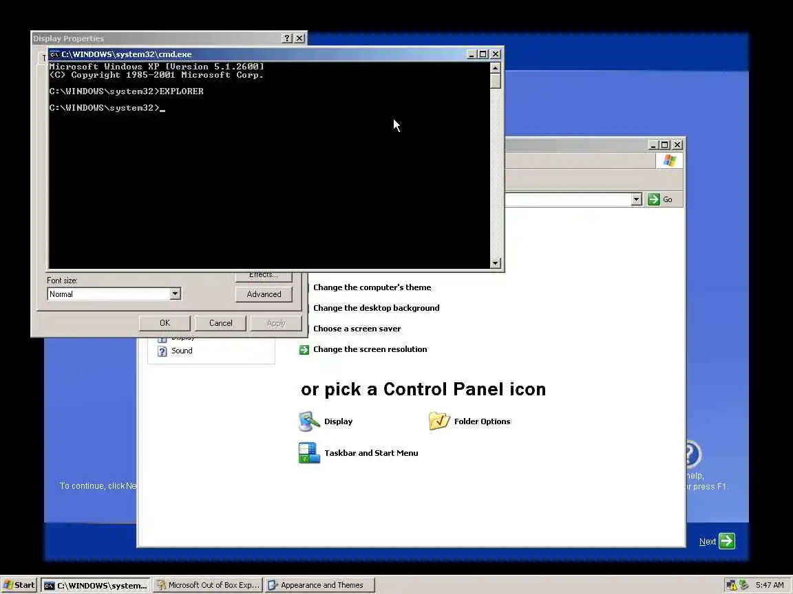This screenshot has height=594, width=793.
Task: Open the Font size dropdown
Action: coord(175,294)
